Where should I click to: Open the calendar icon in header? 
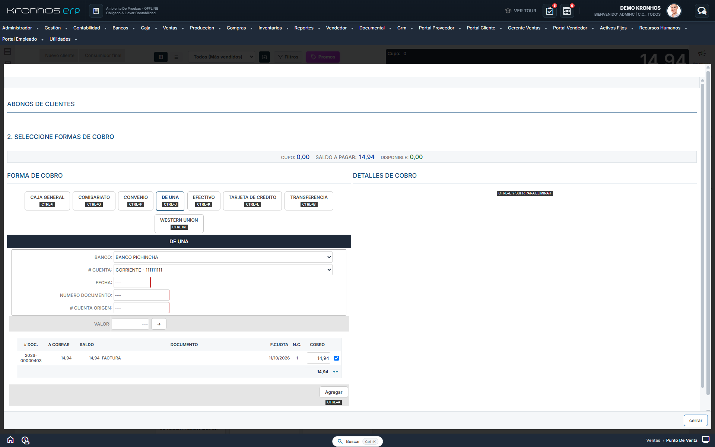567,11
